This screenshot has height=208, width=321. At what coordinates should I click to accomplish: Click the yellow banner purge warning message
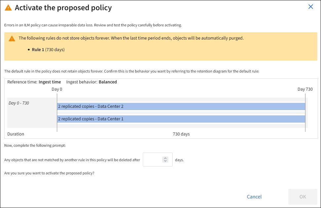[x=131, y=38]
